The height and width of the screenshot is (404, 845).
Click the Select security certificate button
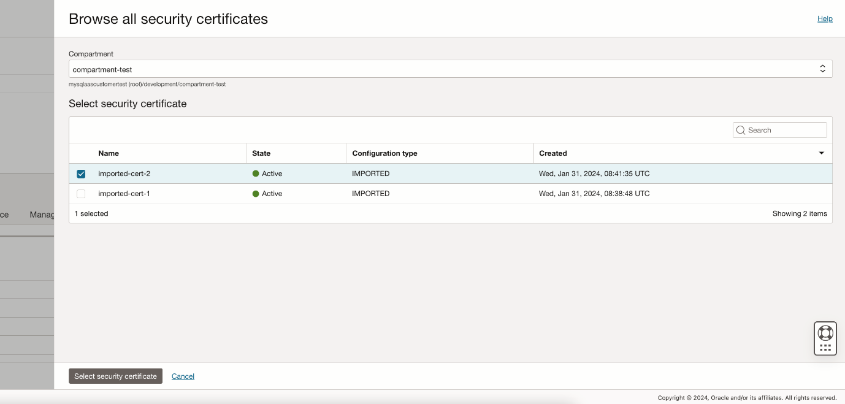point(115,376)
